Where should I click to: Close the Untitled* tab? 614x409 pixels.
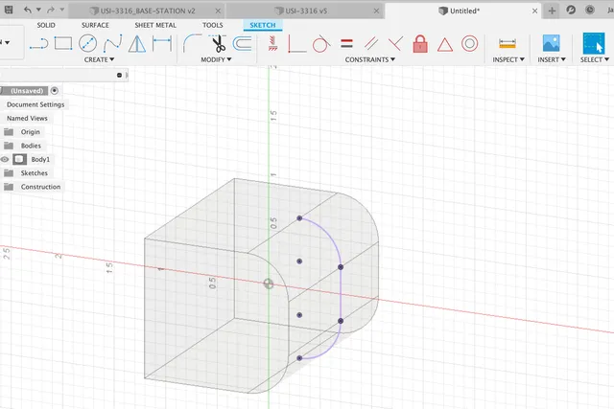534,11
